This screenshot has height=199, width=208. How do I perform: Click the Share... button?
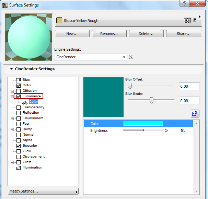(184, 34)
